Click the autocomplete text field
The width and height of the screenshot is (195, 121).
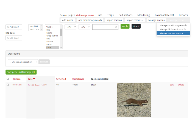point(105,27)
